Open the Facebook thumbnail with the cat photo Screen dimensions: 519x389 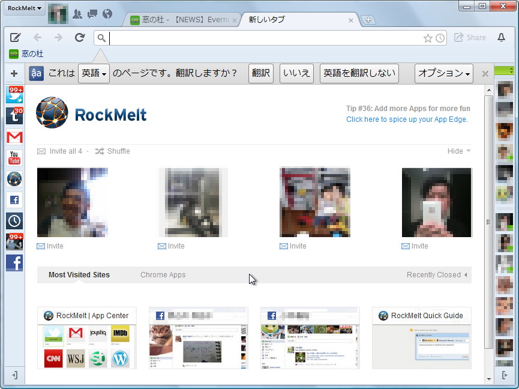click(x=199, y=338)
